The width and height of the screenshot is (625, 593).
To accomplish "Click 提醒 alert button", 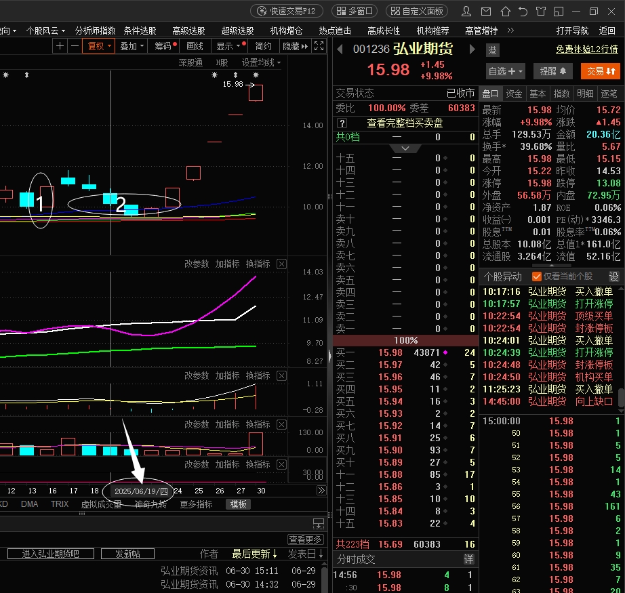I will 553,71.
